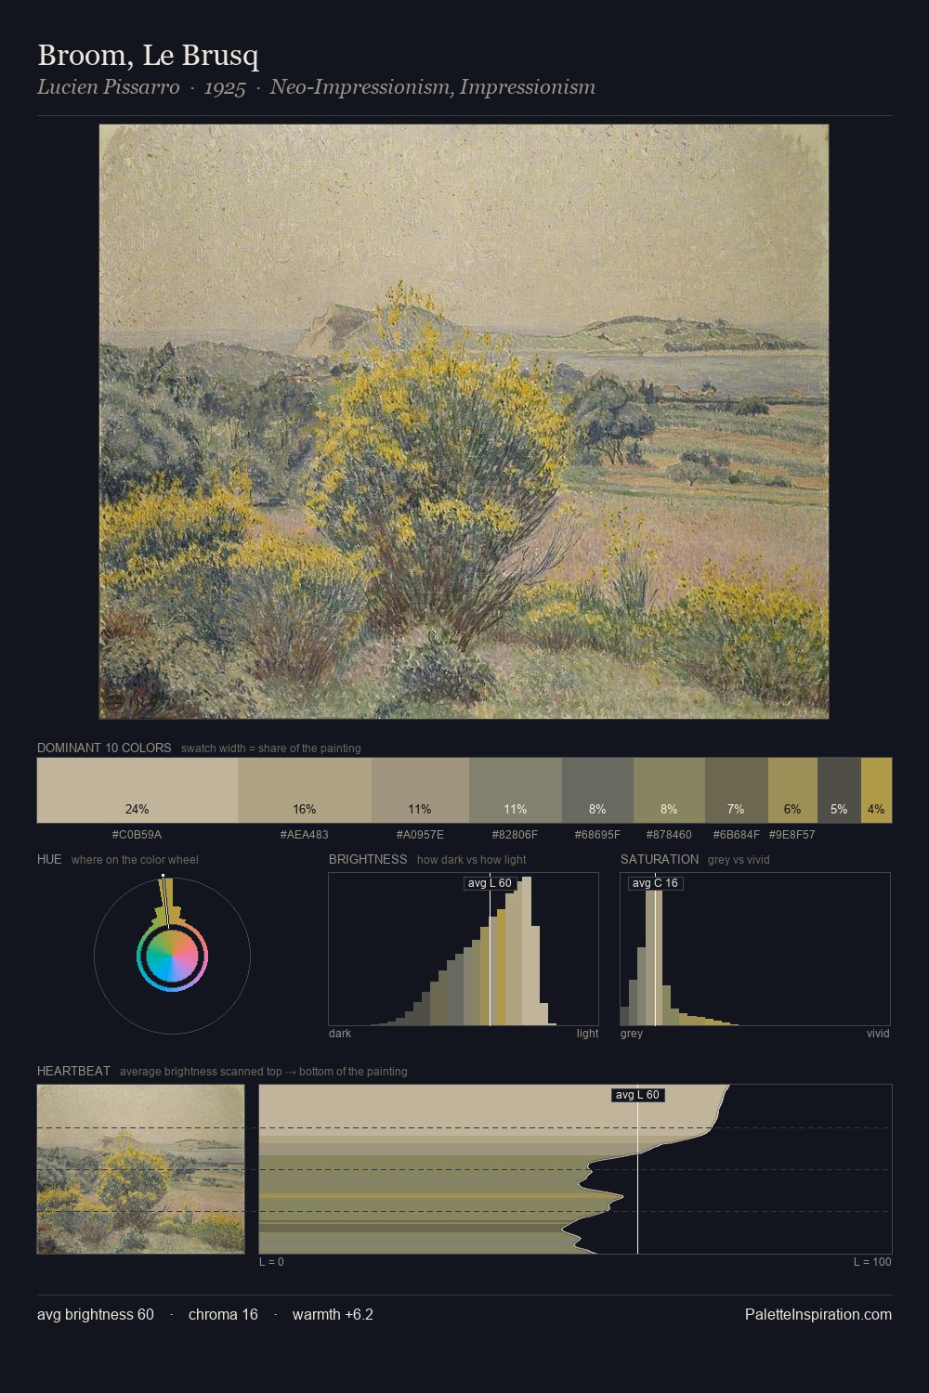The width and height of the screenshot is (929, 1393).
Task: Click the hex code #AEA483
Action: coord(304,835)
